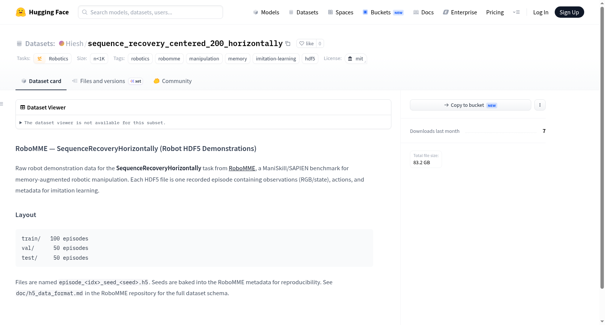Open the Community tab
The height and width of the screenshot is (325, 605).
[x=173, y=81]
